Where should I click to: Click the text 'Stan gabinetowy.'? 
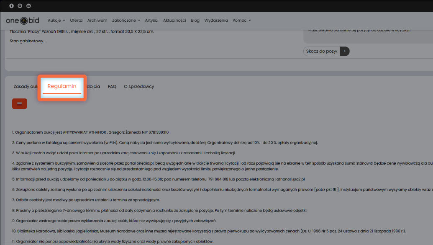point(27,41)
